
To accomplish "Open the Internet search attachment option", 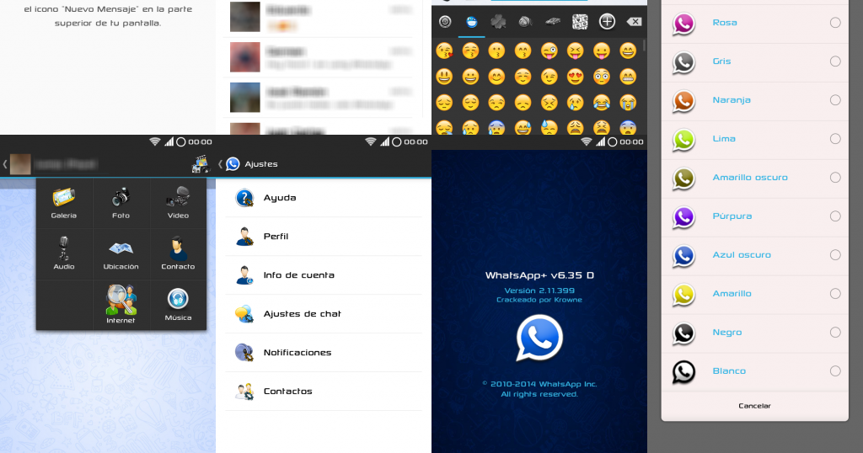I will [121, 305].
